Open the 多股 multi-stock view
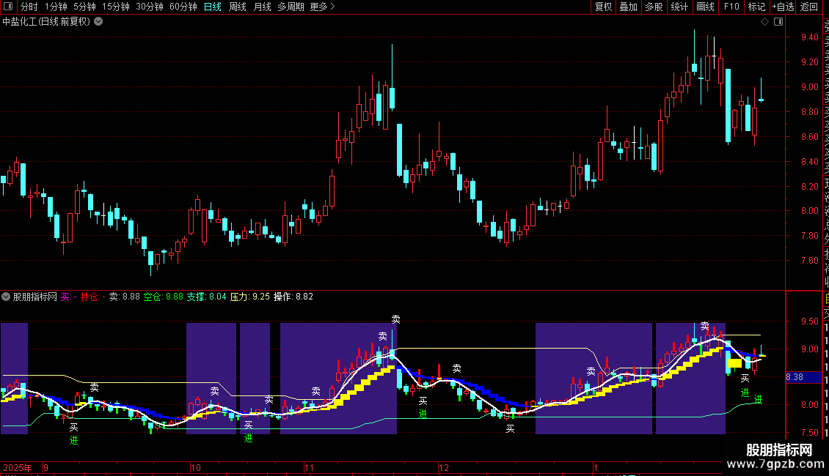829x476 pixels. click(x=654, y=7)
